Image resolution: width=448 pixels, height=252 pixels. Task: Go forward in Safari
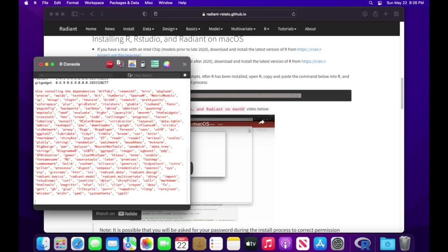pos(102,14)
